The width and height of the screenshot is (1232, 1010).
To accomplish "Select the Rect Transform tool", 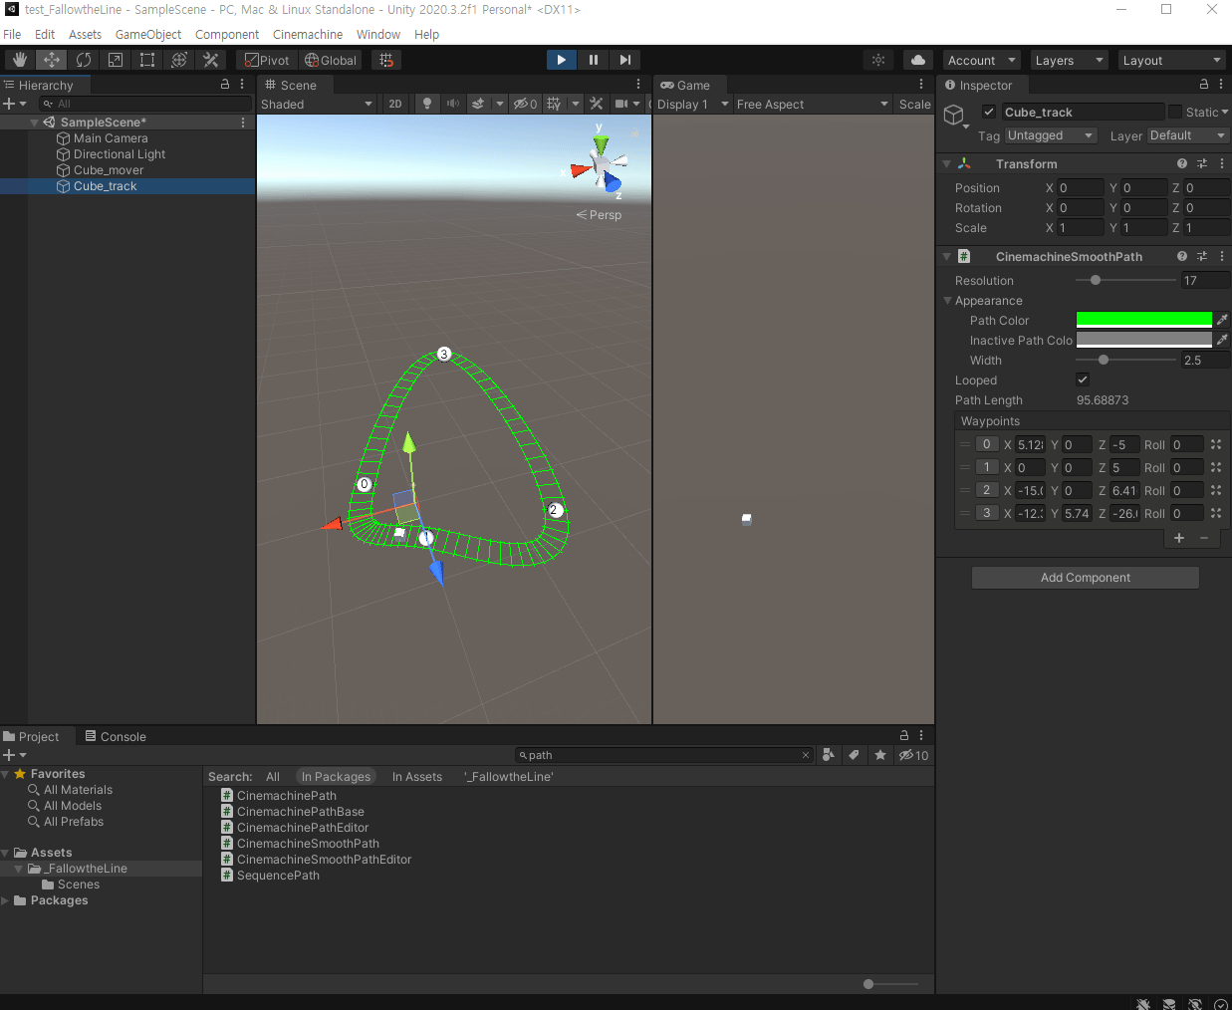I will pyautogui.click(x=147, y=60).
